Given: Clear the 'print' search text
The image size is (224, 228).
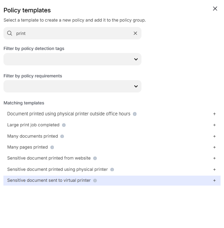Looking at the screenshot, I should click(x=135, y=33).
